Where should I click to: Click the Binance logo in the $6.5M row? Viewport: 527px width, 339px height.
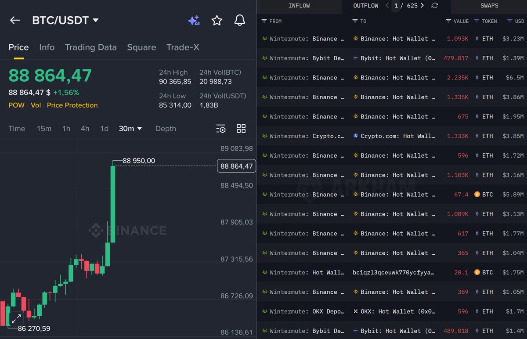click(356, 78)
